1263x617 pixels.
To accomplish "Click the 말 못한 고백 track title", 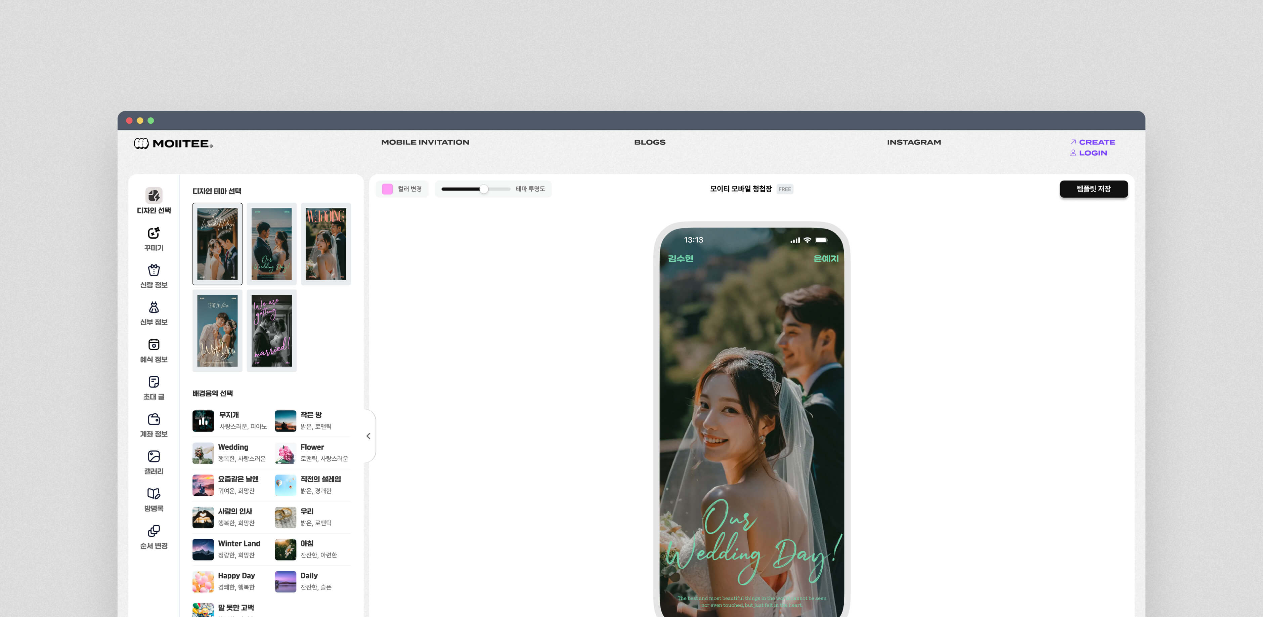I will coord(236,608).
